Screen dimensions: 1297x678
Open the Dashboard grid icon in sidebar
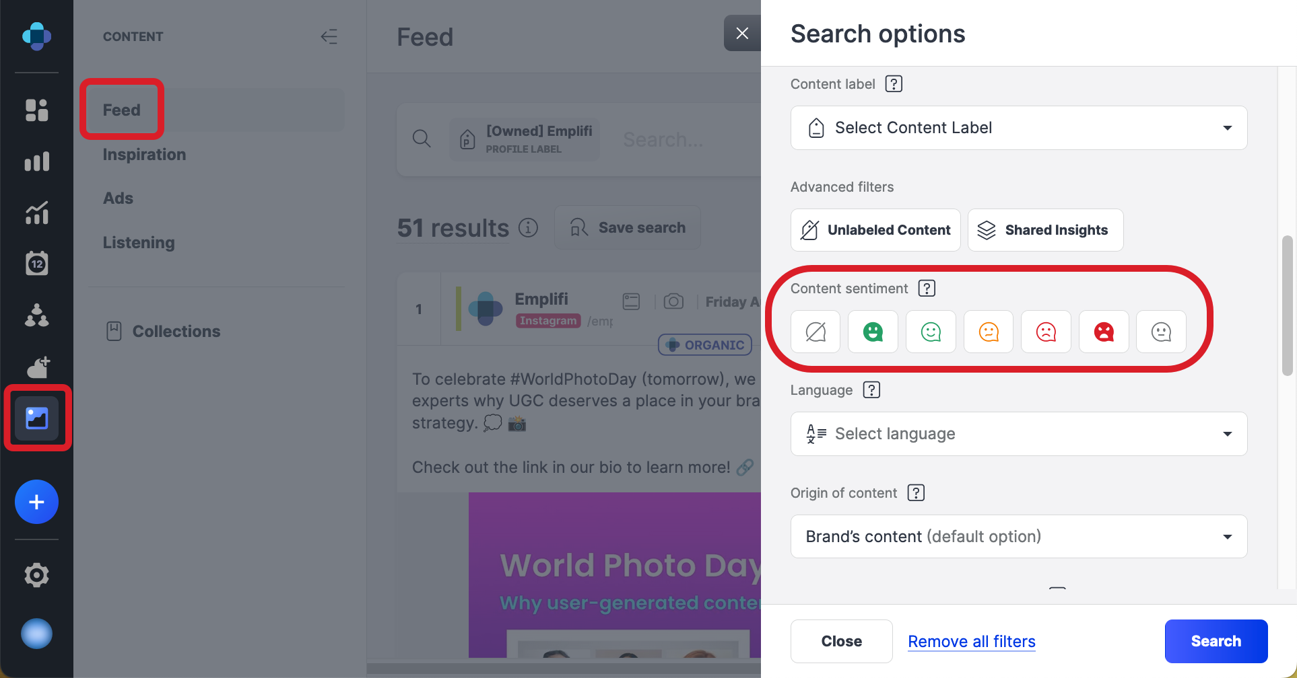[37, 110]
